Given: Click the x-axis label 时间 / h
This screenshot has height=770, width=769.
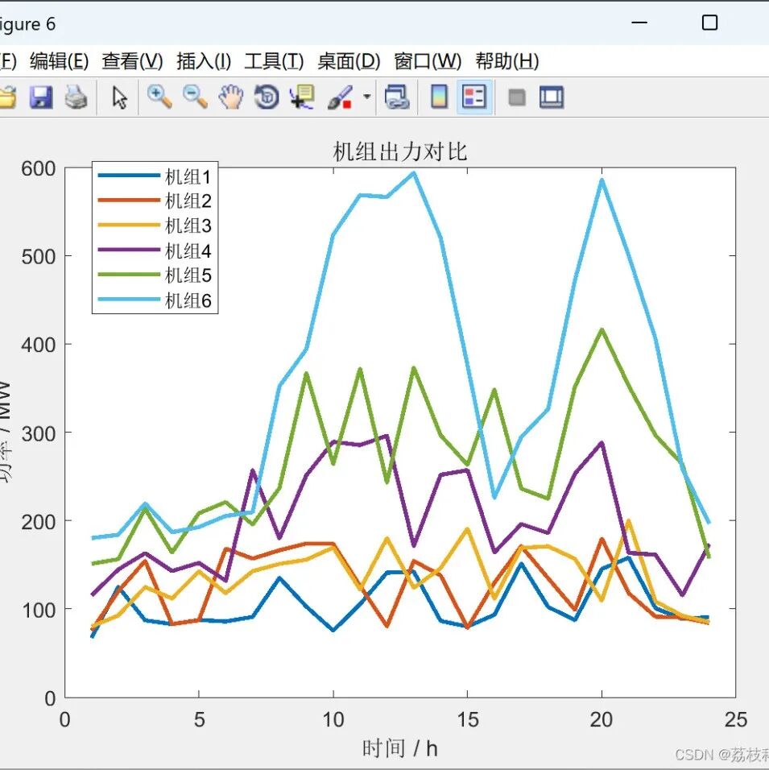Looking at the screenshot, I should pos(399,748).
